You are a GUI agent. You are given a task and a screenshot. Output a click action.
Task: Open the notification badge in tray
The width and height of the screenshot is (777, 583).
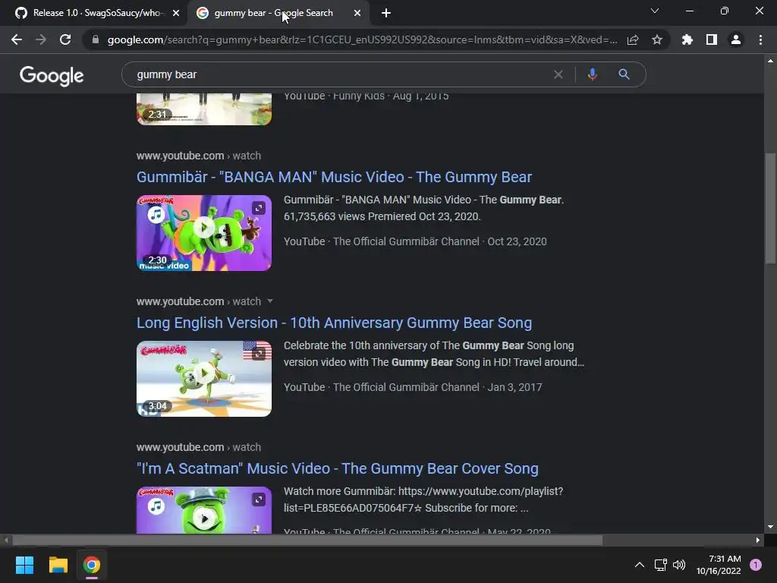pos(756,565)
